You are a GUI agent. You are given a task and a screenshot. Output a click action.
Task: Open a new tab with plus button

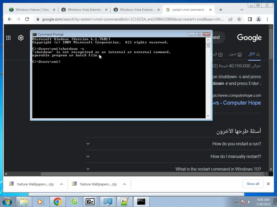click(221, 10)
